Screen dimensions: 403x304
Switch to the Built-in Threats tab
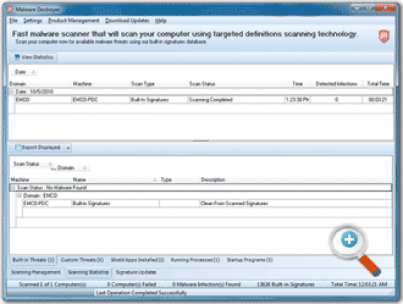click(x=34, y=260)
